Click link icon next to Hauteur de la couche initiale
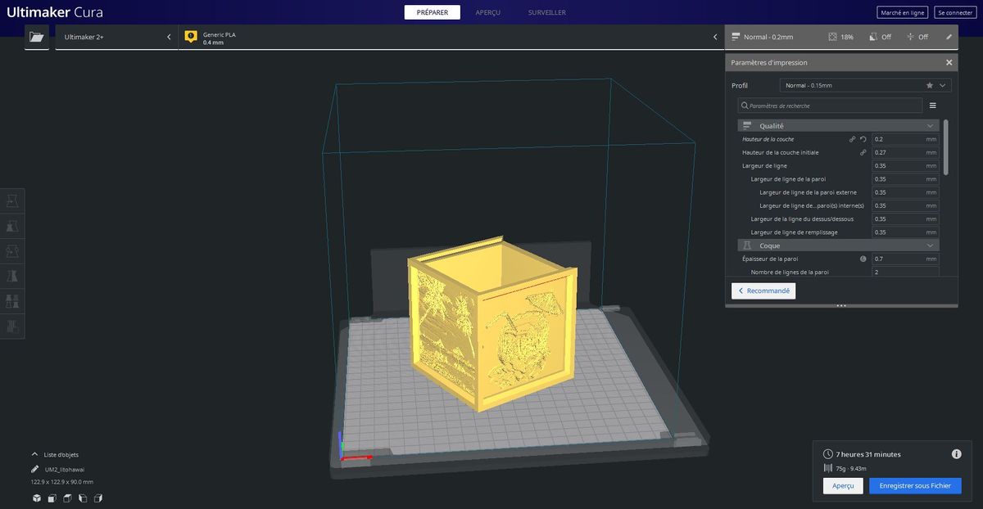Screen dimensions: 983x509 click(863, 152)
